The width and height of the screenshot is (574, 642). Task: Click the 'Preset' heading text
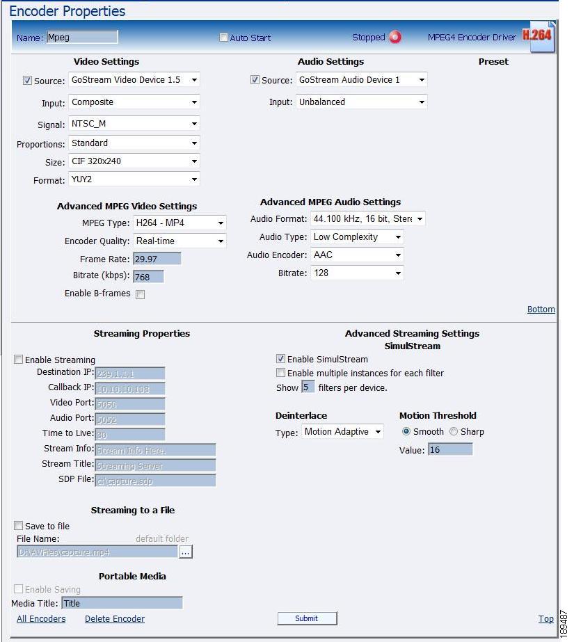[x=493, y=62]
